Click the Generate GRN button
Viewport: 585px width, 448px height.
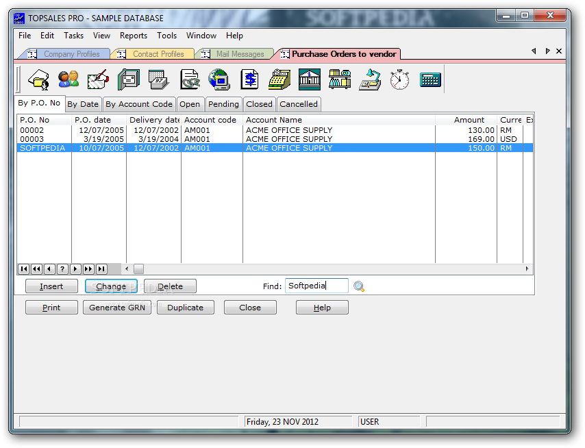click(x=117, y=308)
